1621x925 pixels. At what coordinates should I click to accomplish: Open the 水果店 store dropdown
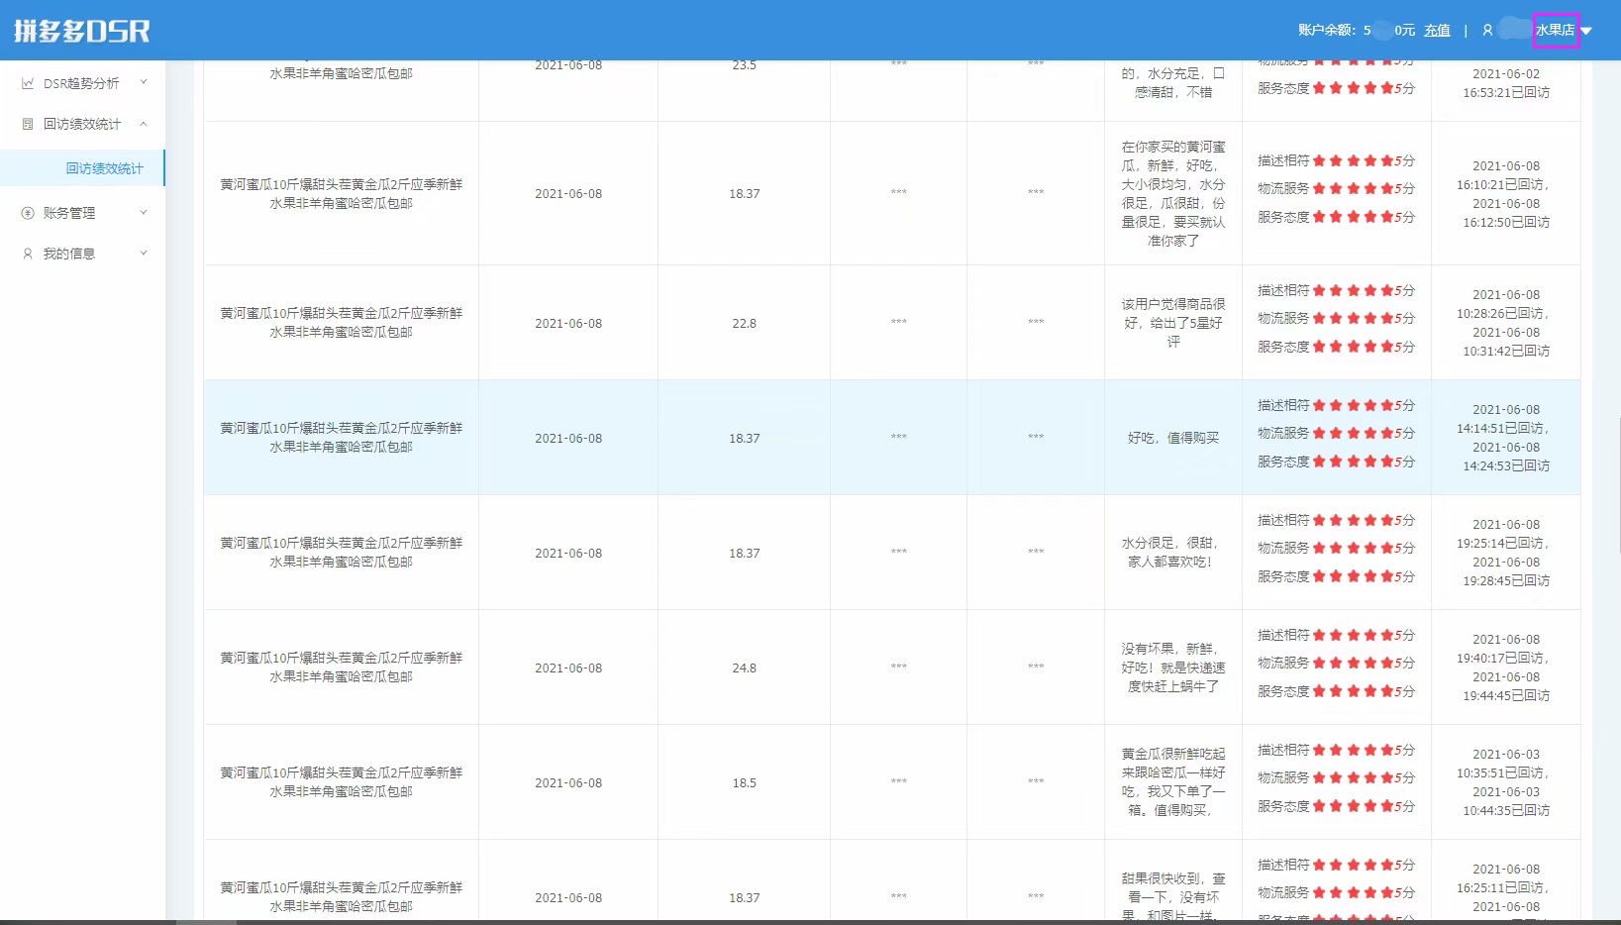pyautogui.click(x=1588, y=31)
